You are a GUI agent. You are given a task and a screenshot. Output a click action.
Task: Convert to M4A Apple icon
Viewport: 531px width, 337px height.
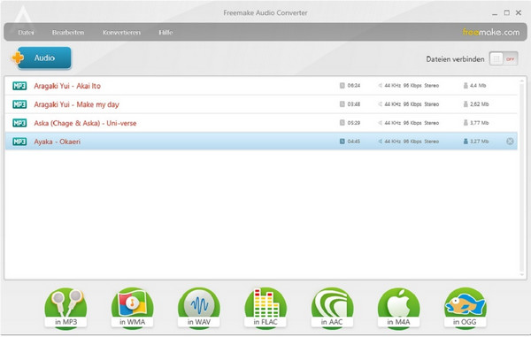398,308
